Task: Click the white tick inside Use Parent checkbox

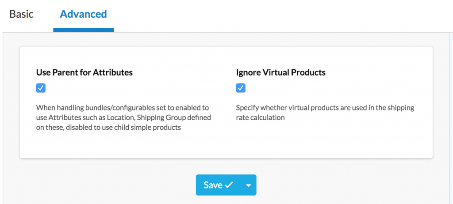Action: [41, 88]
